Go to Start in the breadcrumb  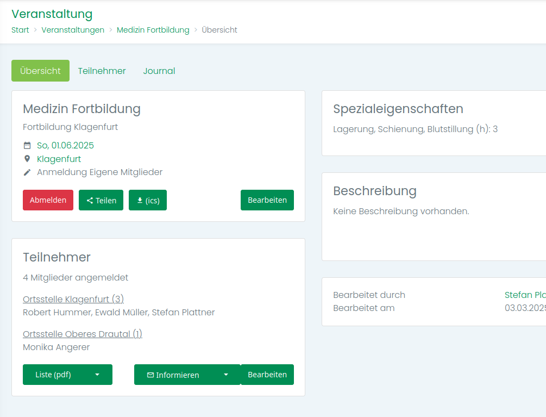[x=20, y=30]
